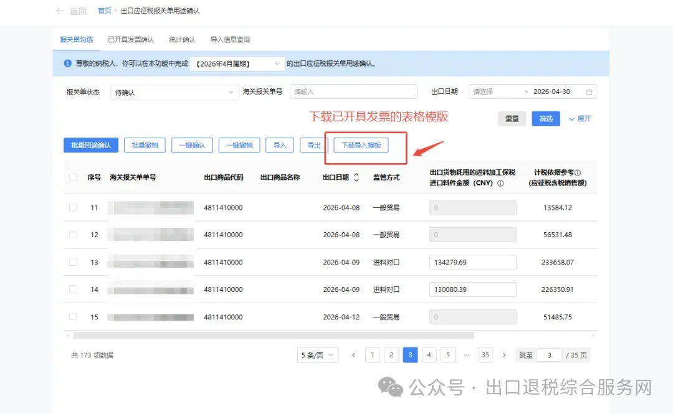The width and height of the screenshot is (673, 414).
Task: Open the 报关单状态 待确认 dropdown
Action: (x=174, y=92)
